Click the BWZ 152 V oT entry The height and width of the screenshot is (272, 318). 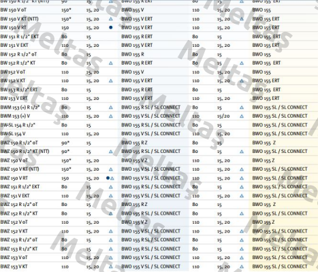point(14,222)
